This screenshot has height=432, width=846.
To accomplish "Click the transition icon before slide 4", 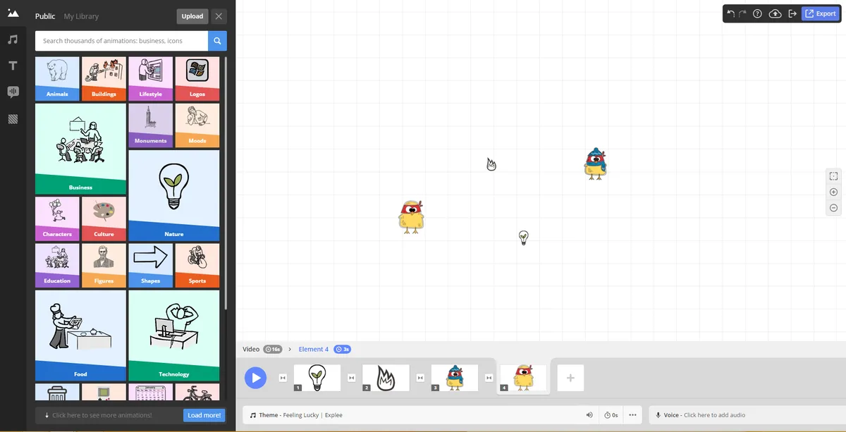I will coord(489,378).
